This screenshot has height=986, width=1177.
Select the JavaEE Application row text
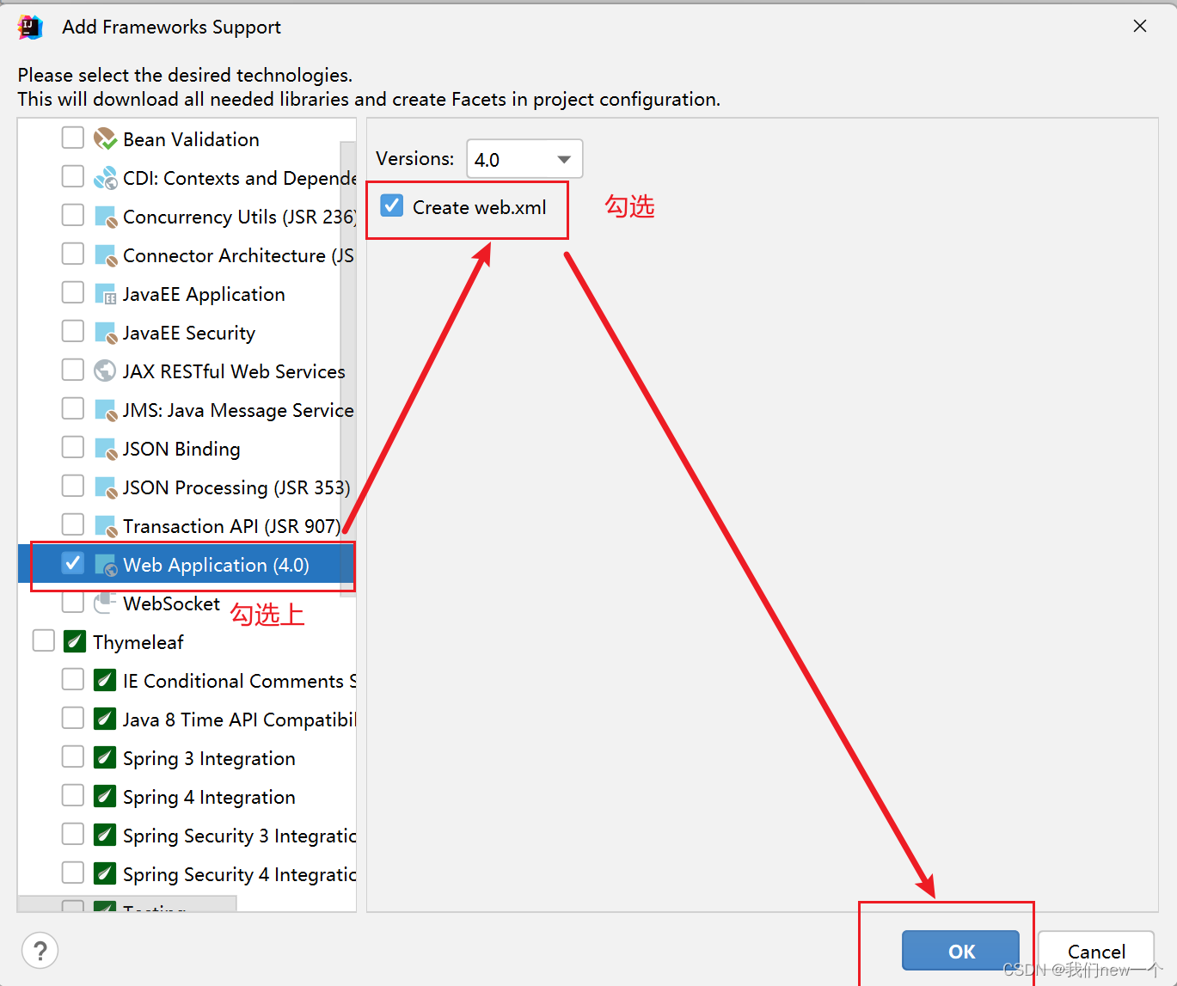point(204,294)
